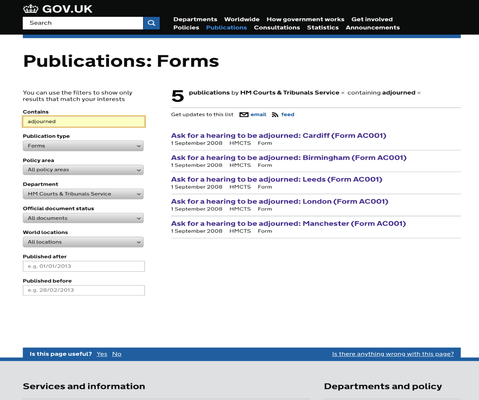
Task: Open the Statistics navigation item
Action: pyautogui.click(x=323, y=27)
